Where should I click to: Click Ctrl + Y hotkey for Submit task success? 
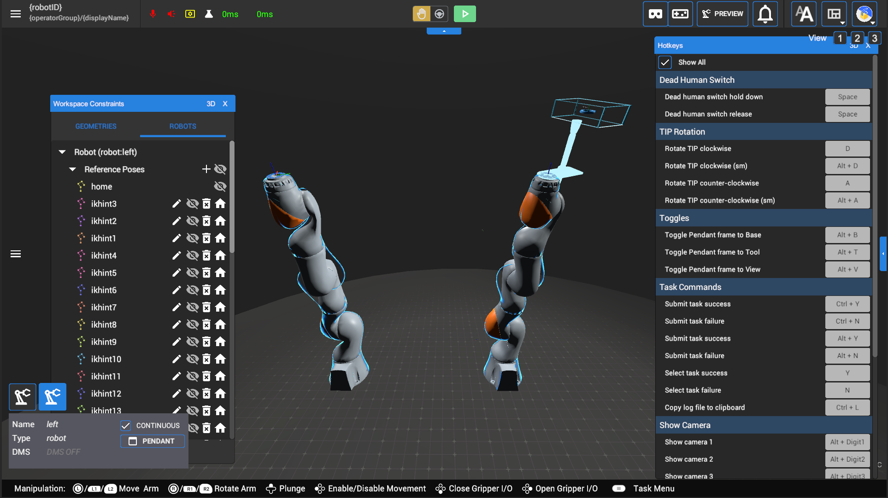(847, 304)
